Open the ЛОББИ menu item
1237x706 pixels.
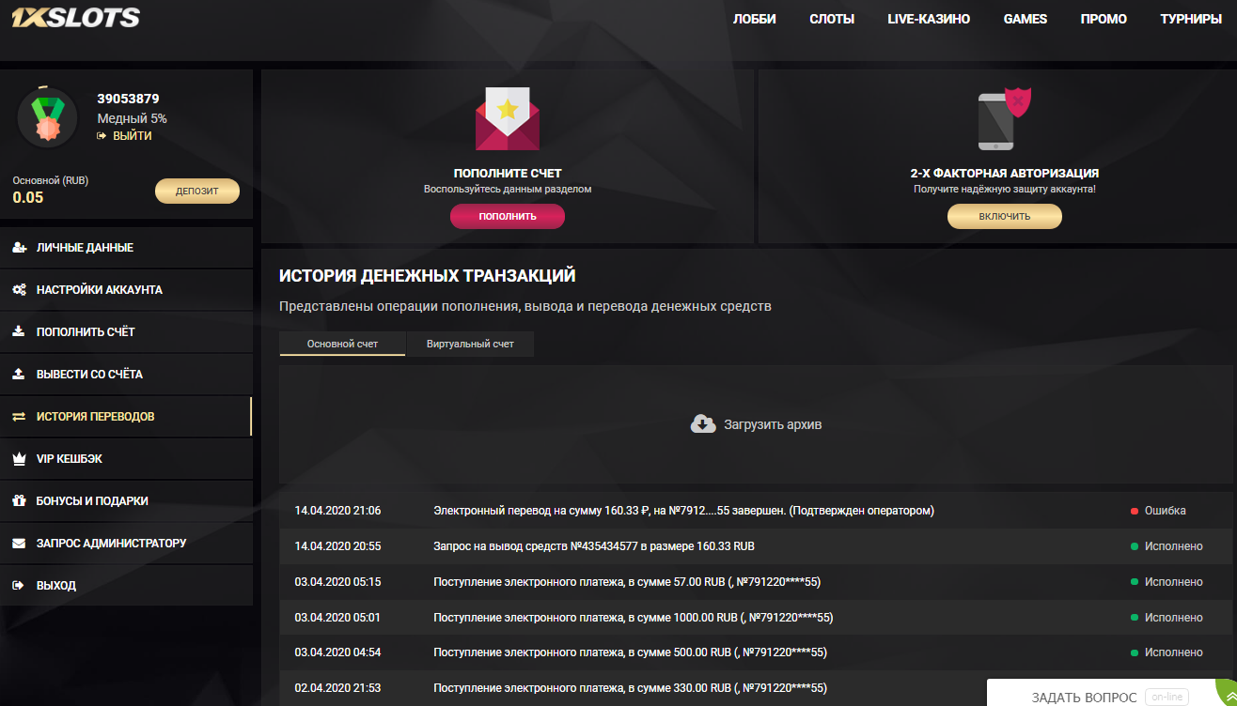tap(755, 19)
